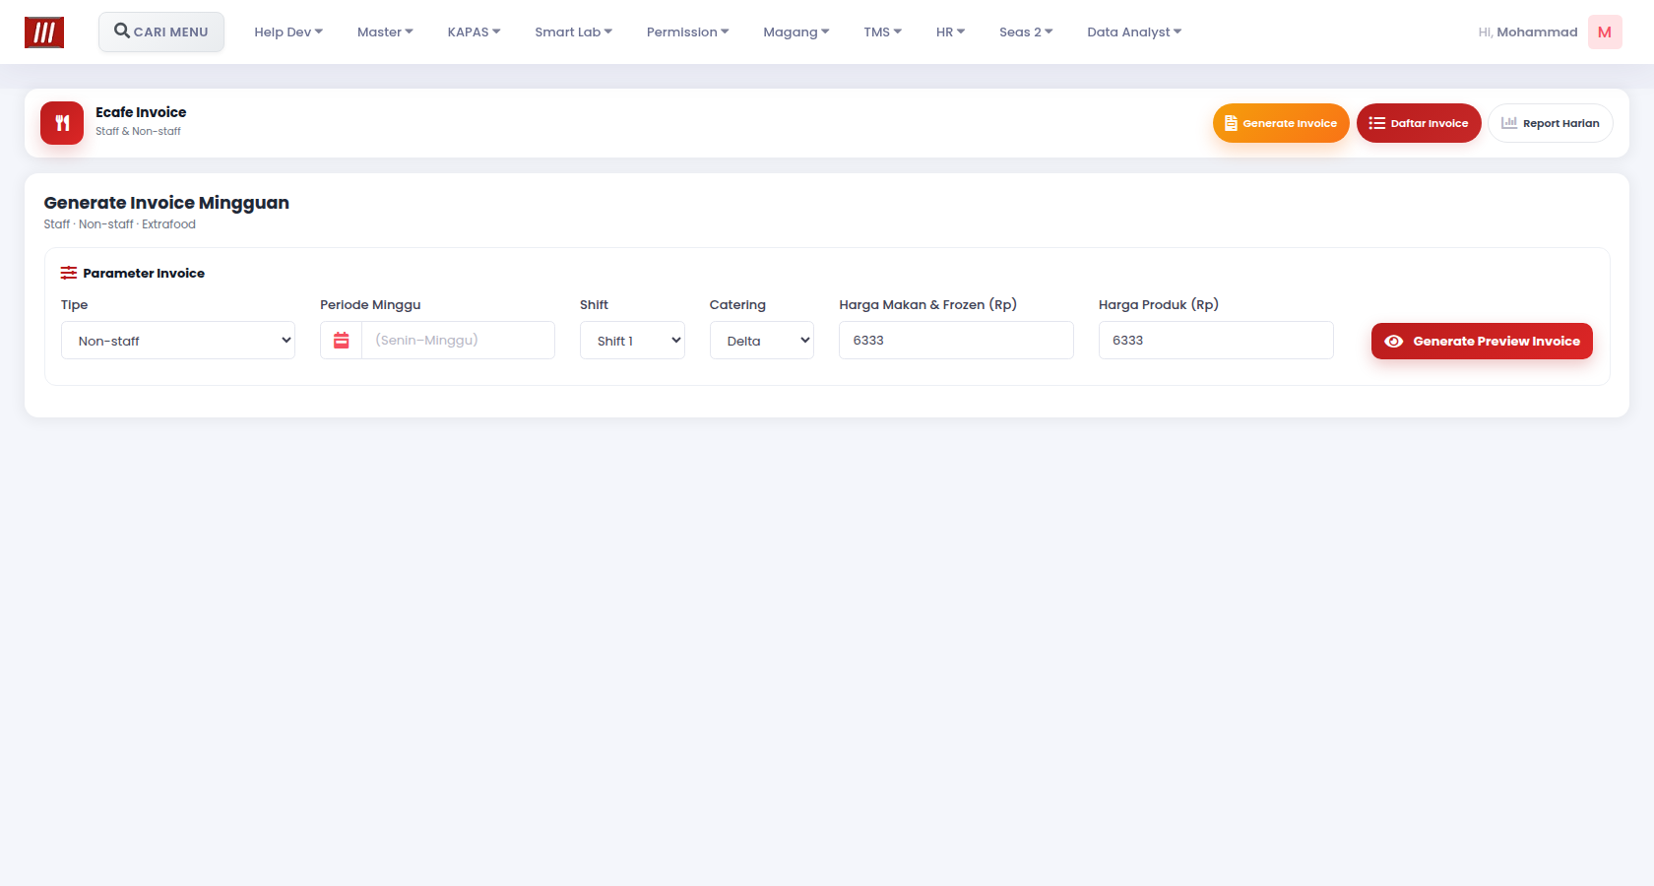The width and height of the screenshot is (1654, 886).
Task: Click the Hi, Mohammad user greeting
Action: 1528,32
